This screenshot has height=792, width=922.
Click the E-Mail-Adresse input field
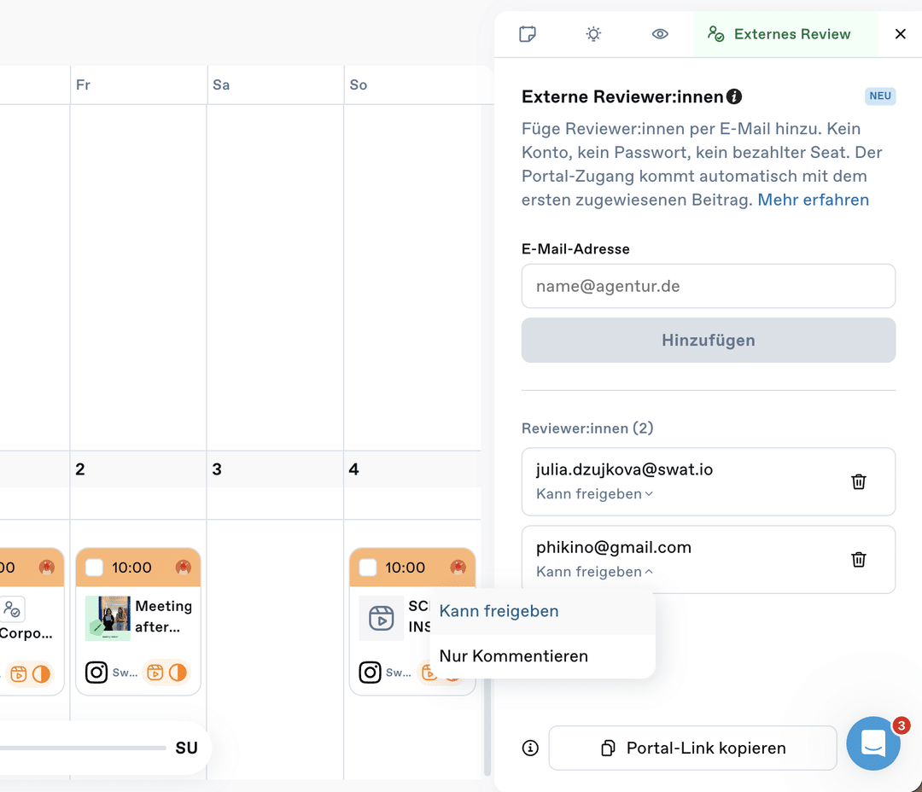(708, 286)
